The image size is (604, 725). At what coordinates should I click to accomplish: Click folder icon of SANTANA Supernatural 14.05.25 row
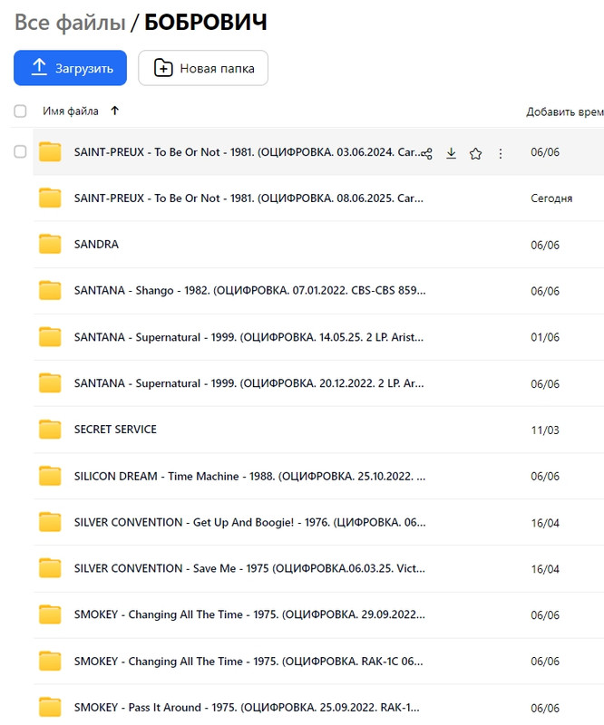click(50, 336)
